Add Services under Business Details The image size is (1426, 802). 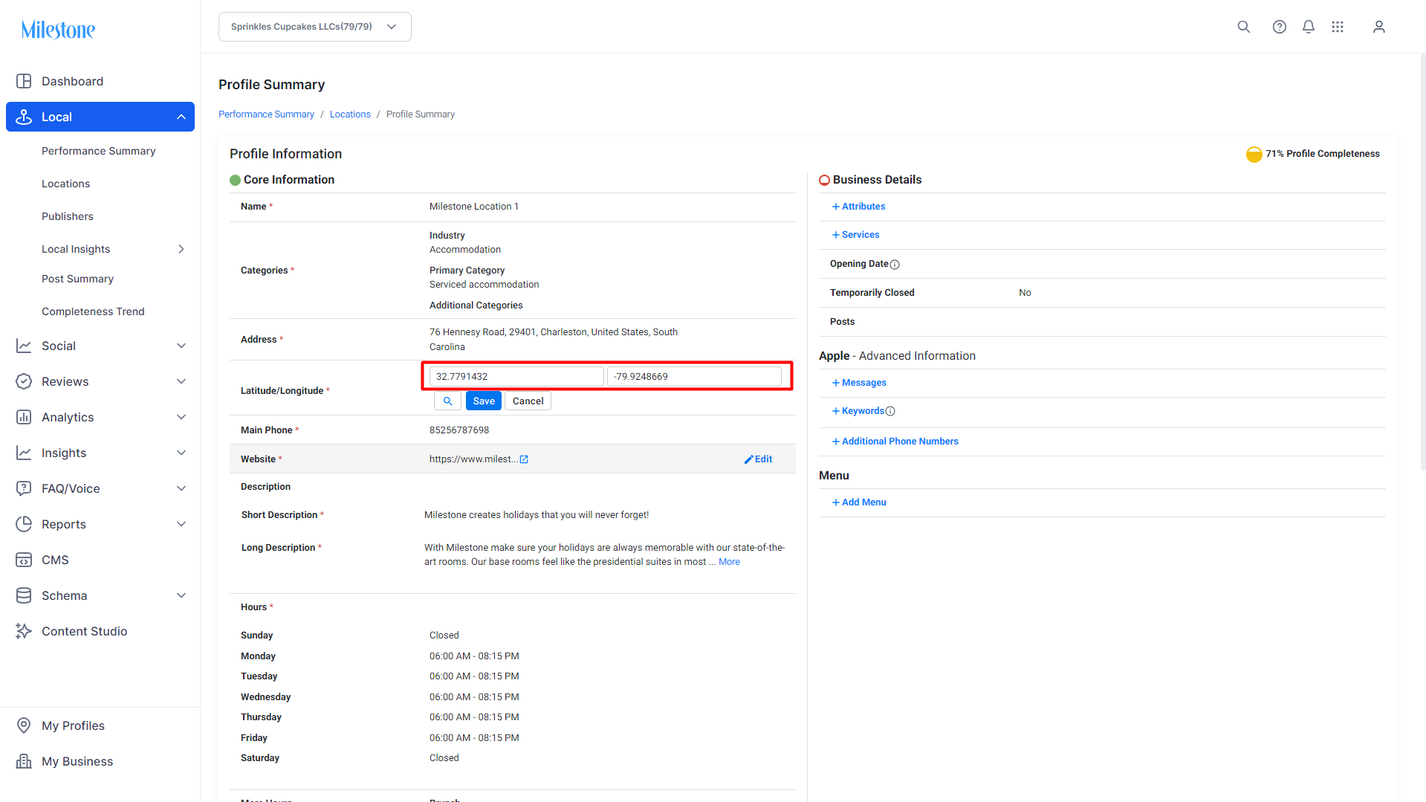coord(855,235)
